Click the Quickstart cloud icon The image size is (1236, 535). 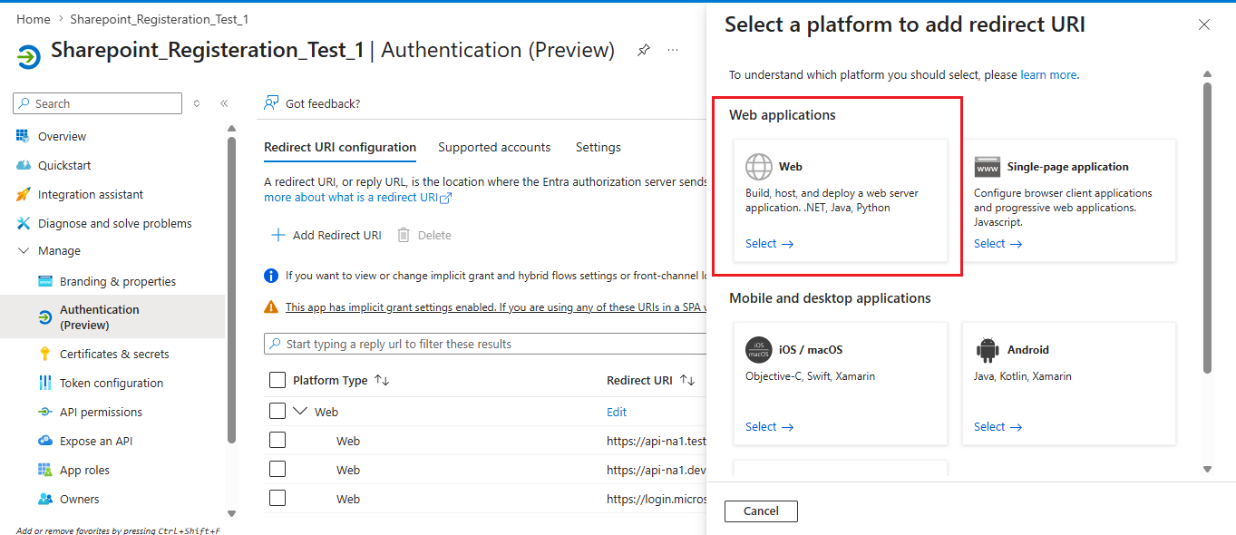click(x=23, y=165)
